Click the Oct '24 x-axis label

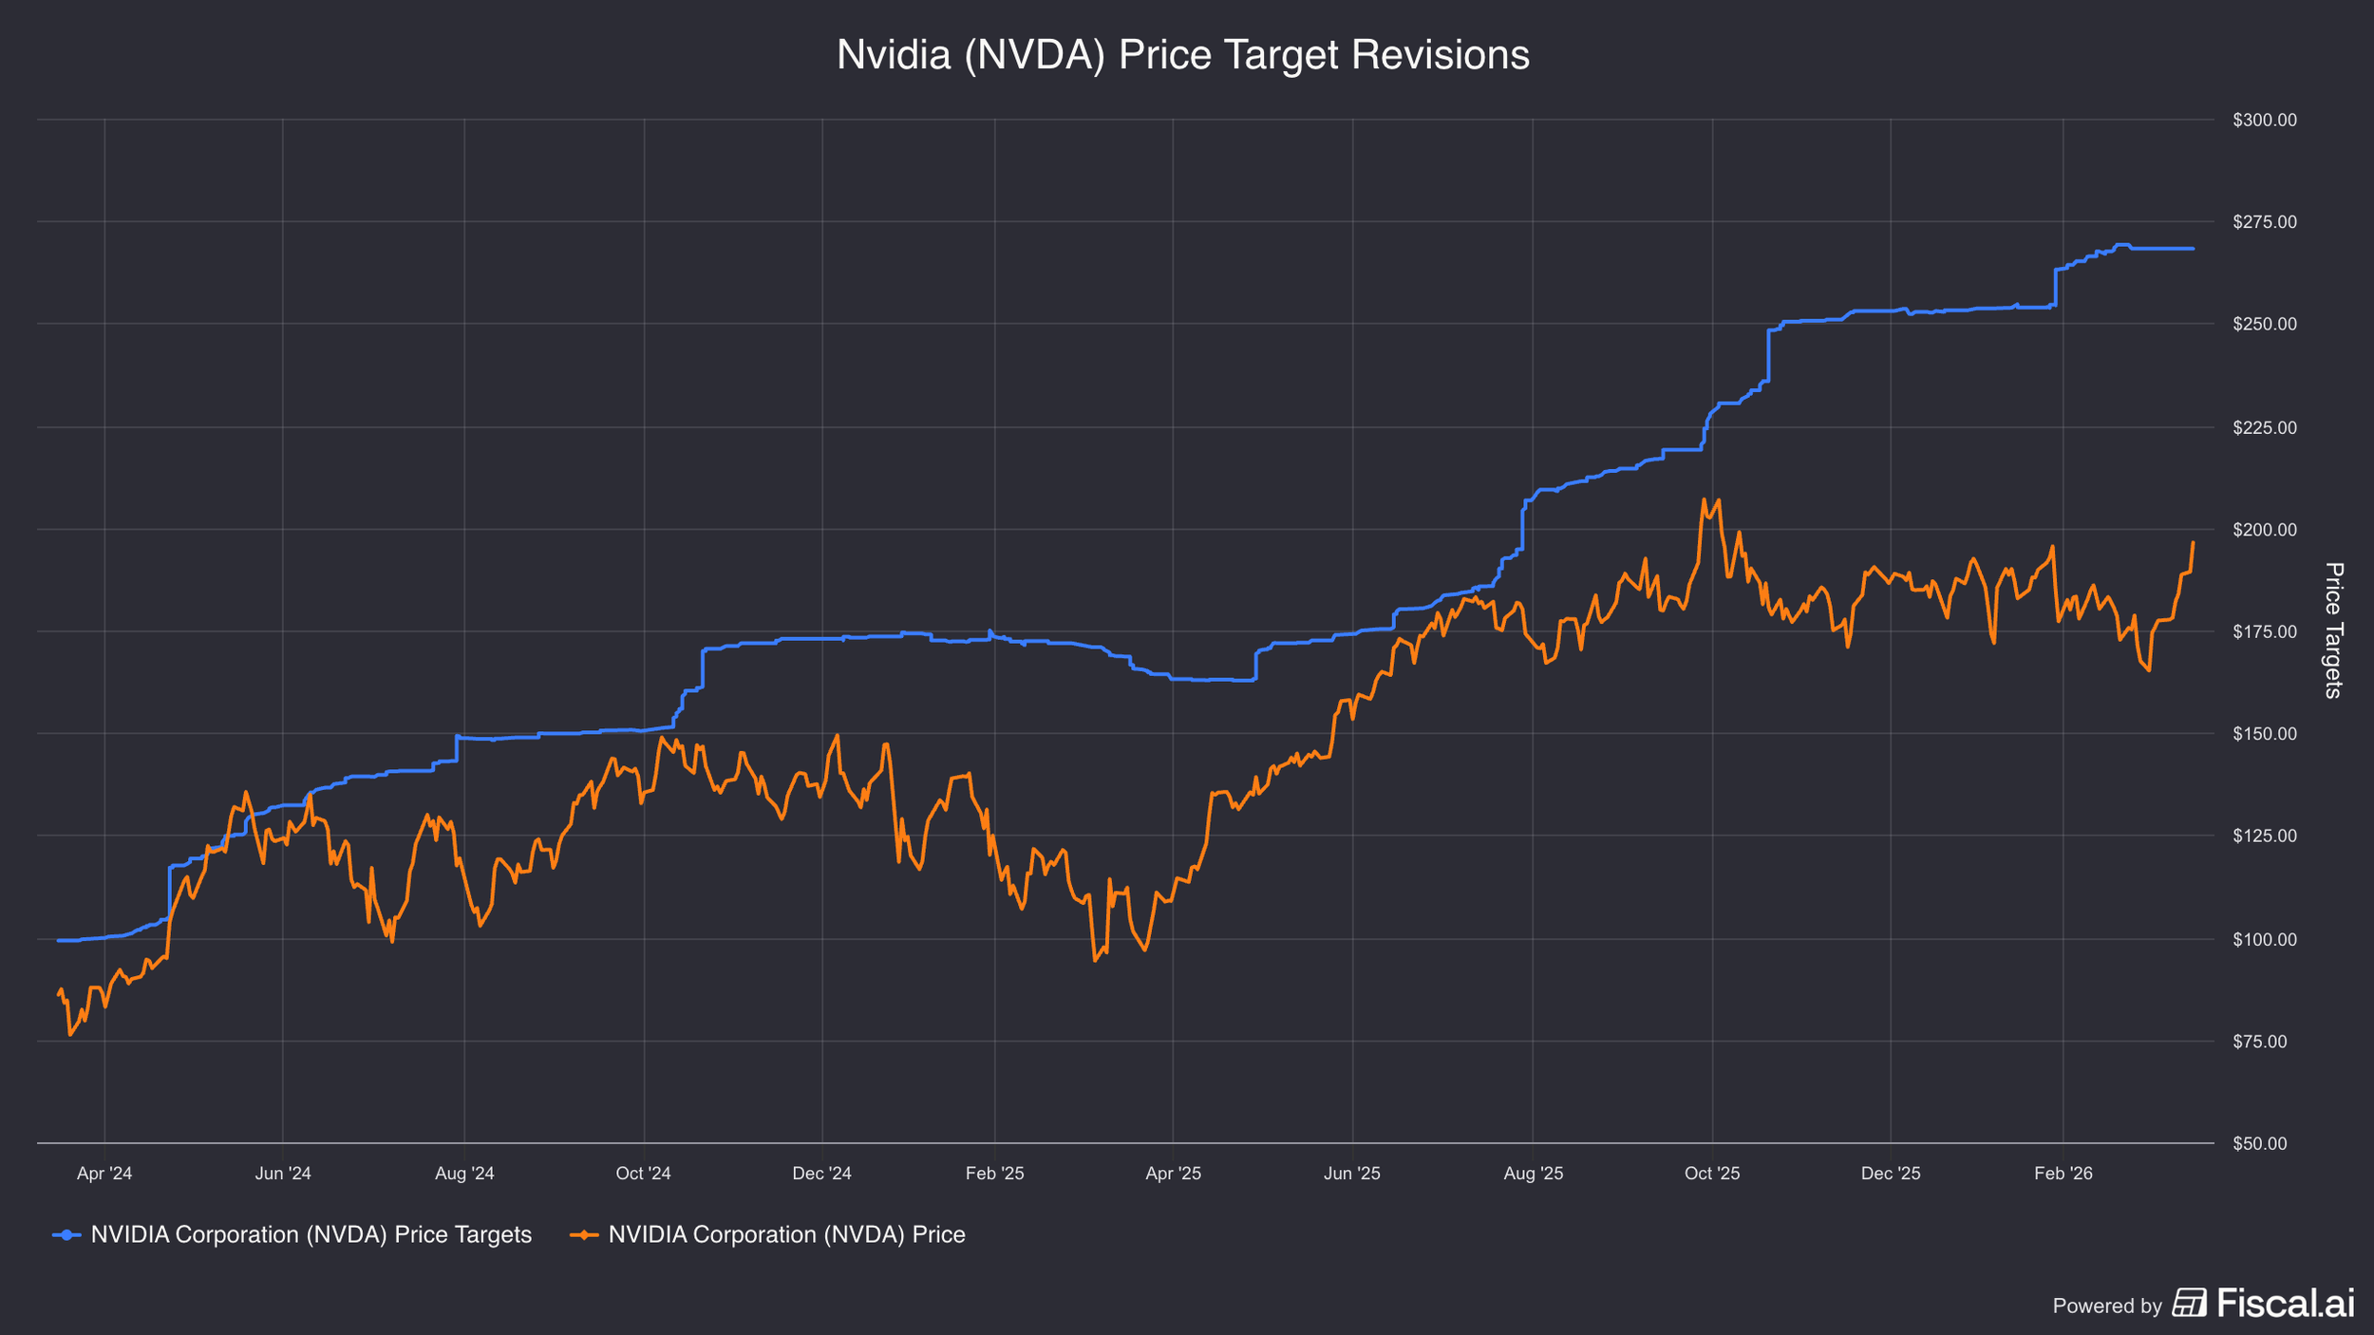643,1174
